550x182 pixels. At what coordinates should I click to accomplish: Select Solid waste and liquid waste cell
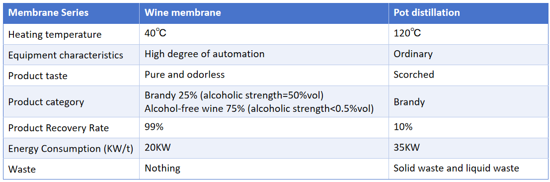click(x=468, y=169)
